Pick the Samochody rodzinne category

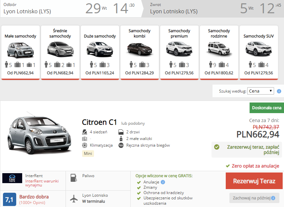219,52
